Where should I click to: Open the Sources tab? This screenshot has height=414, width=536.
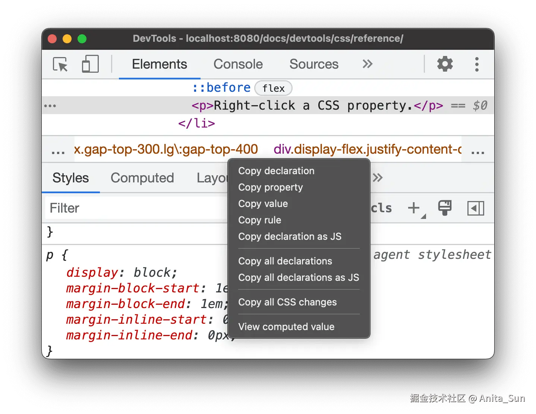(x=314, y=64)
